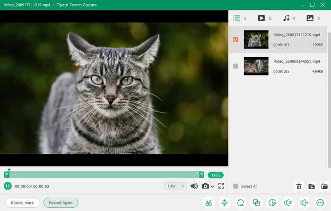Click the Record more button

pos(22,203)
